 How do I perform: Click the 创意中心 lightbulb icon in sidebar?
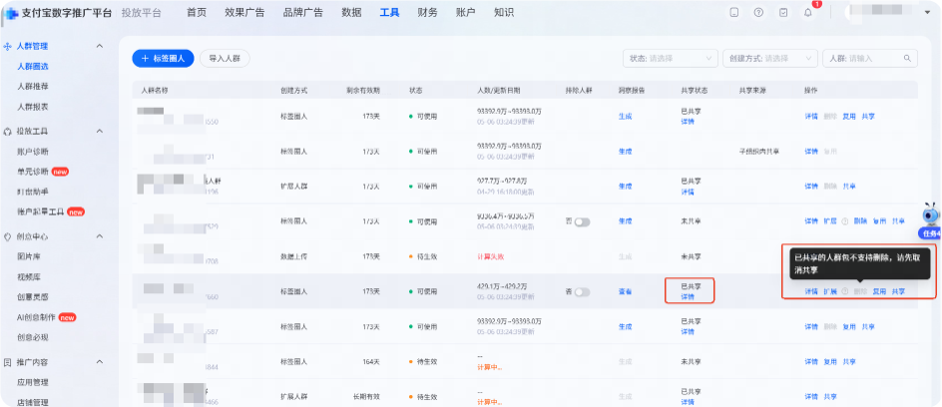8,236
